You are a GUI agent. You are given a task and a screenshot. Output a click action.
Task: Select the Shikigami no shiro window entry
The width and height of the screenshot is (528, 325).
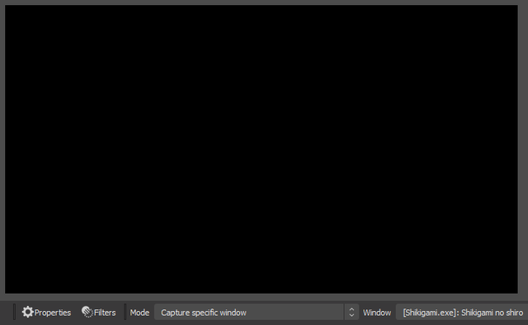492,313
